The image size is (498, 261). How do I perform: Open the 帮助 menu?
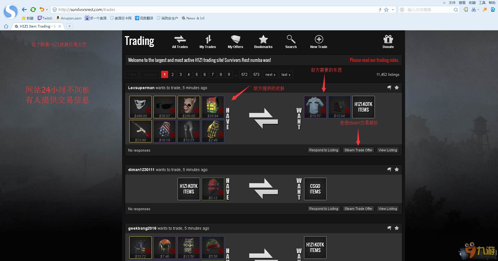(492, 3)
